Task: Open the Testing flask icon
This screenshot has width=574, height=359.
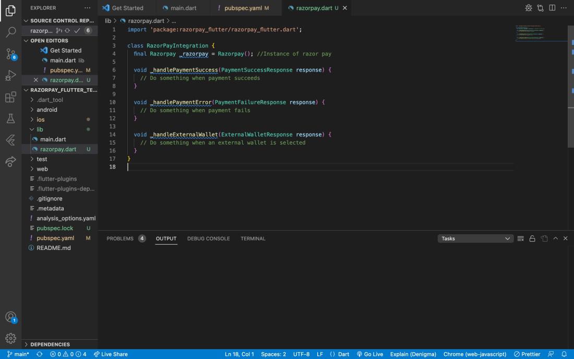Action: tap(10, 119)
